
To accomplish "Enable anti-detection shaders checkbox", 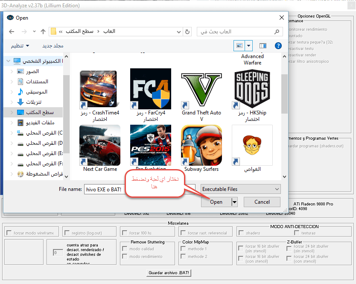I will (x=241, y=233).
